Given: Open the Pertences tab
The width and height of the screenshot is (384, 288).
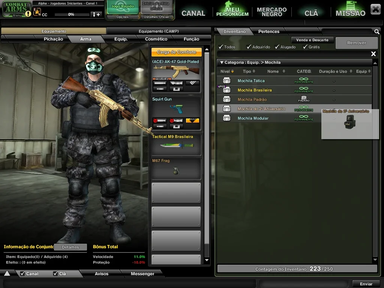Looking at the screenshot, I should [x=269, y=31].
